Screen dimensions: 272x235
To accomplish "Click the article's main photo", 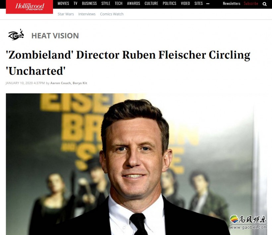I will click(137, 164).
